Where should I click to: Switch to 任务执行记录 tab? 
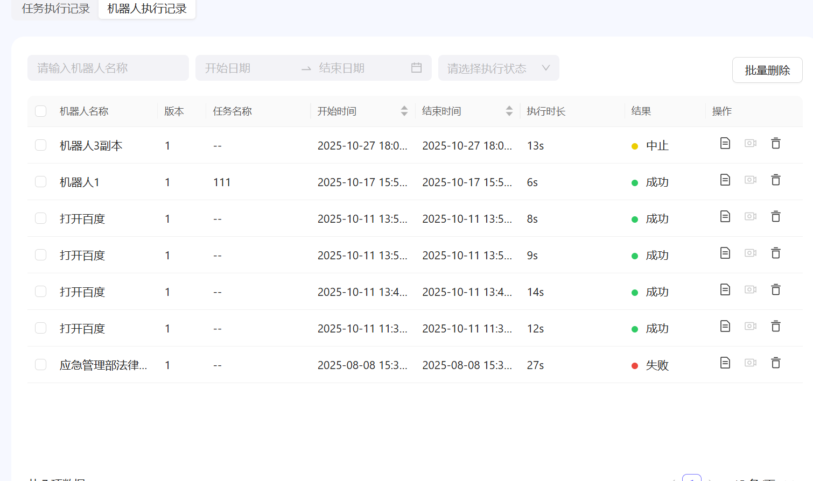pyautogui.click(x=55, y=9)
